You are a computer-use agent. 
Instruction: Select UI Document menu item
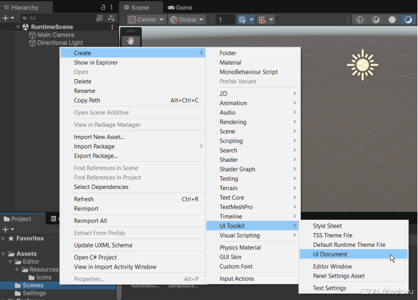(353, 254)
